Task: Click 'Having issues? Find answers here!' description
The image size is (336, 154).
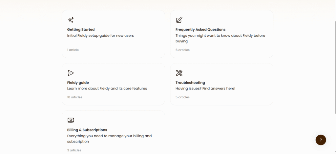Action: click(x=205, y=88)
